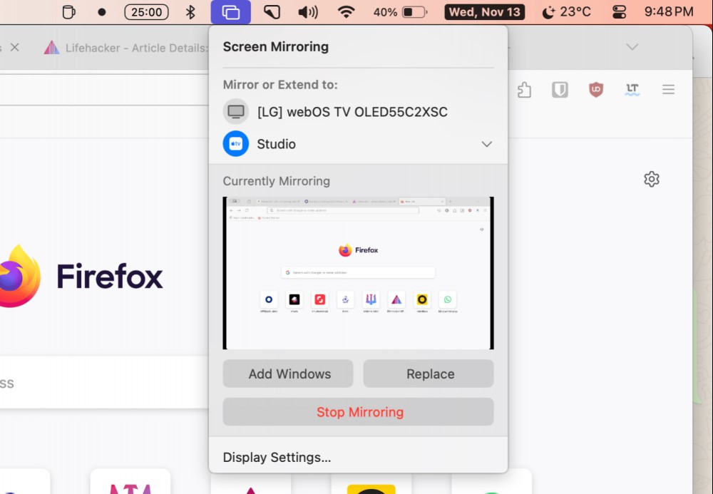The height and width of the screenshot is (494, 713).
Task: Close the tab left of Lifehacker
Action: point(14,47)
